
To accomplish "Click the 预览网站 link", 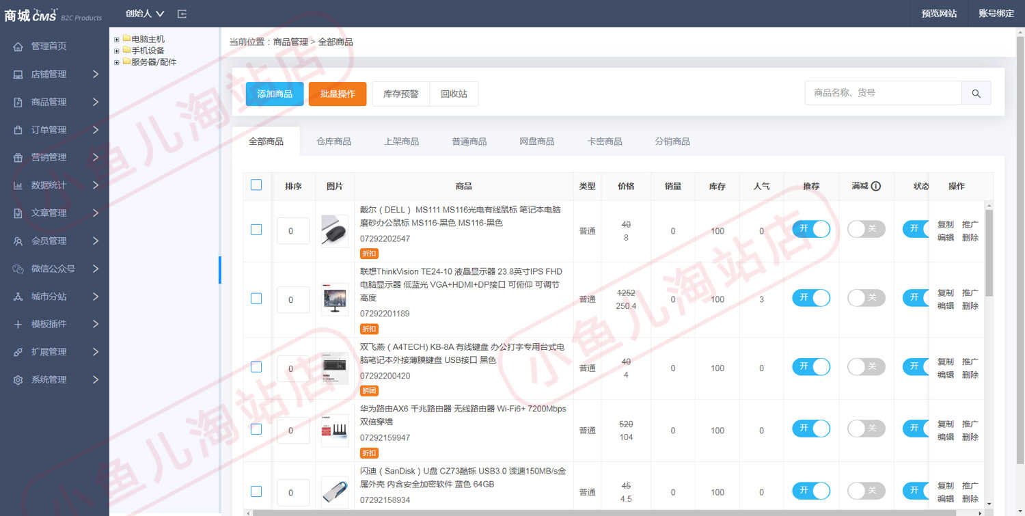I will click(x=939, y=14).
